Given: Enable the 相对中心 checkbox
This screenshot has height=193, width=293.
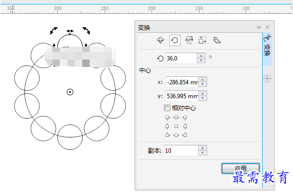Looking at the screenshot, I should [167, 108].
